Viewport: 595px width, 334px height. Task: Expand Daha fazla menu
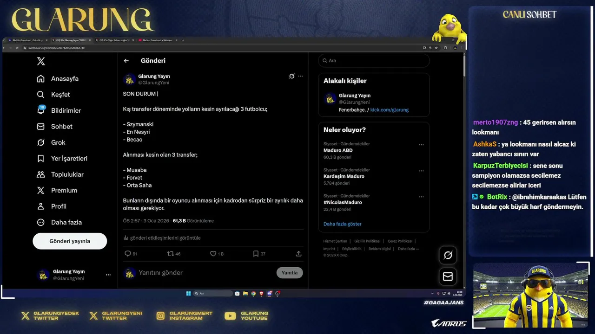coord(59,222)
